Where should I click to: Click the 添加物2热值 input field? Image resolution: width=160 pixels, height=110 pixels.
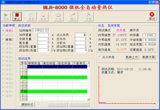(81, 50)
